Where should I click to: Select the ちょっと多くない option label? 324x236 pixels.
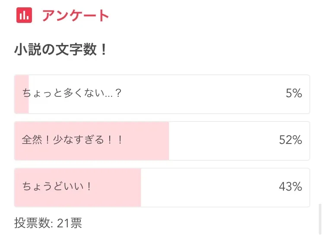click(x=71, y=93)
